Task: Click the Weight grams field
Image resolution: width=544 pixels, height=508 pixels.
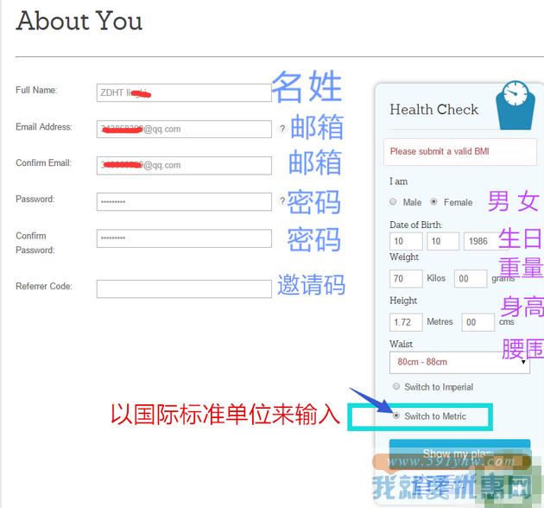Action: [471, 278]
